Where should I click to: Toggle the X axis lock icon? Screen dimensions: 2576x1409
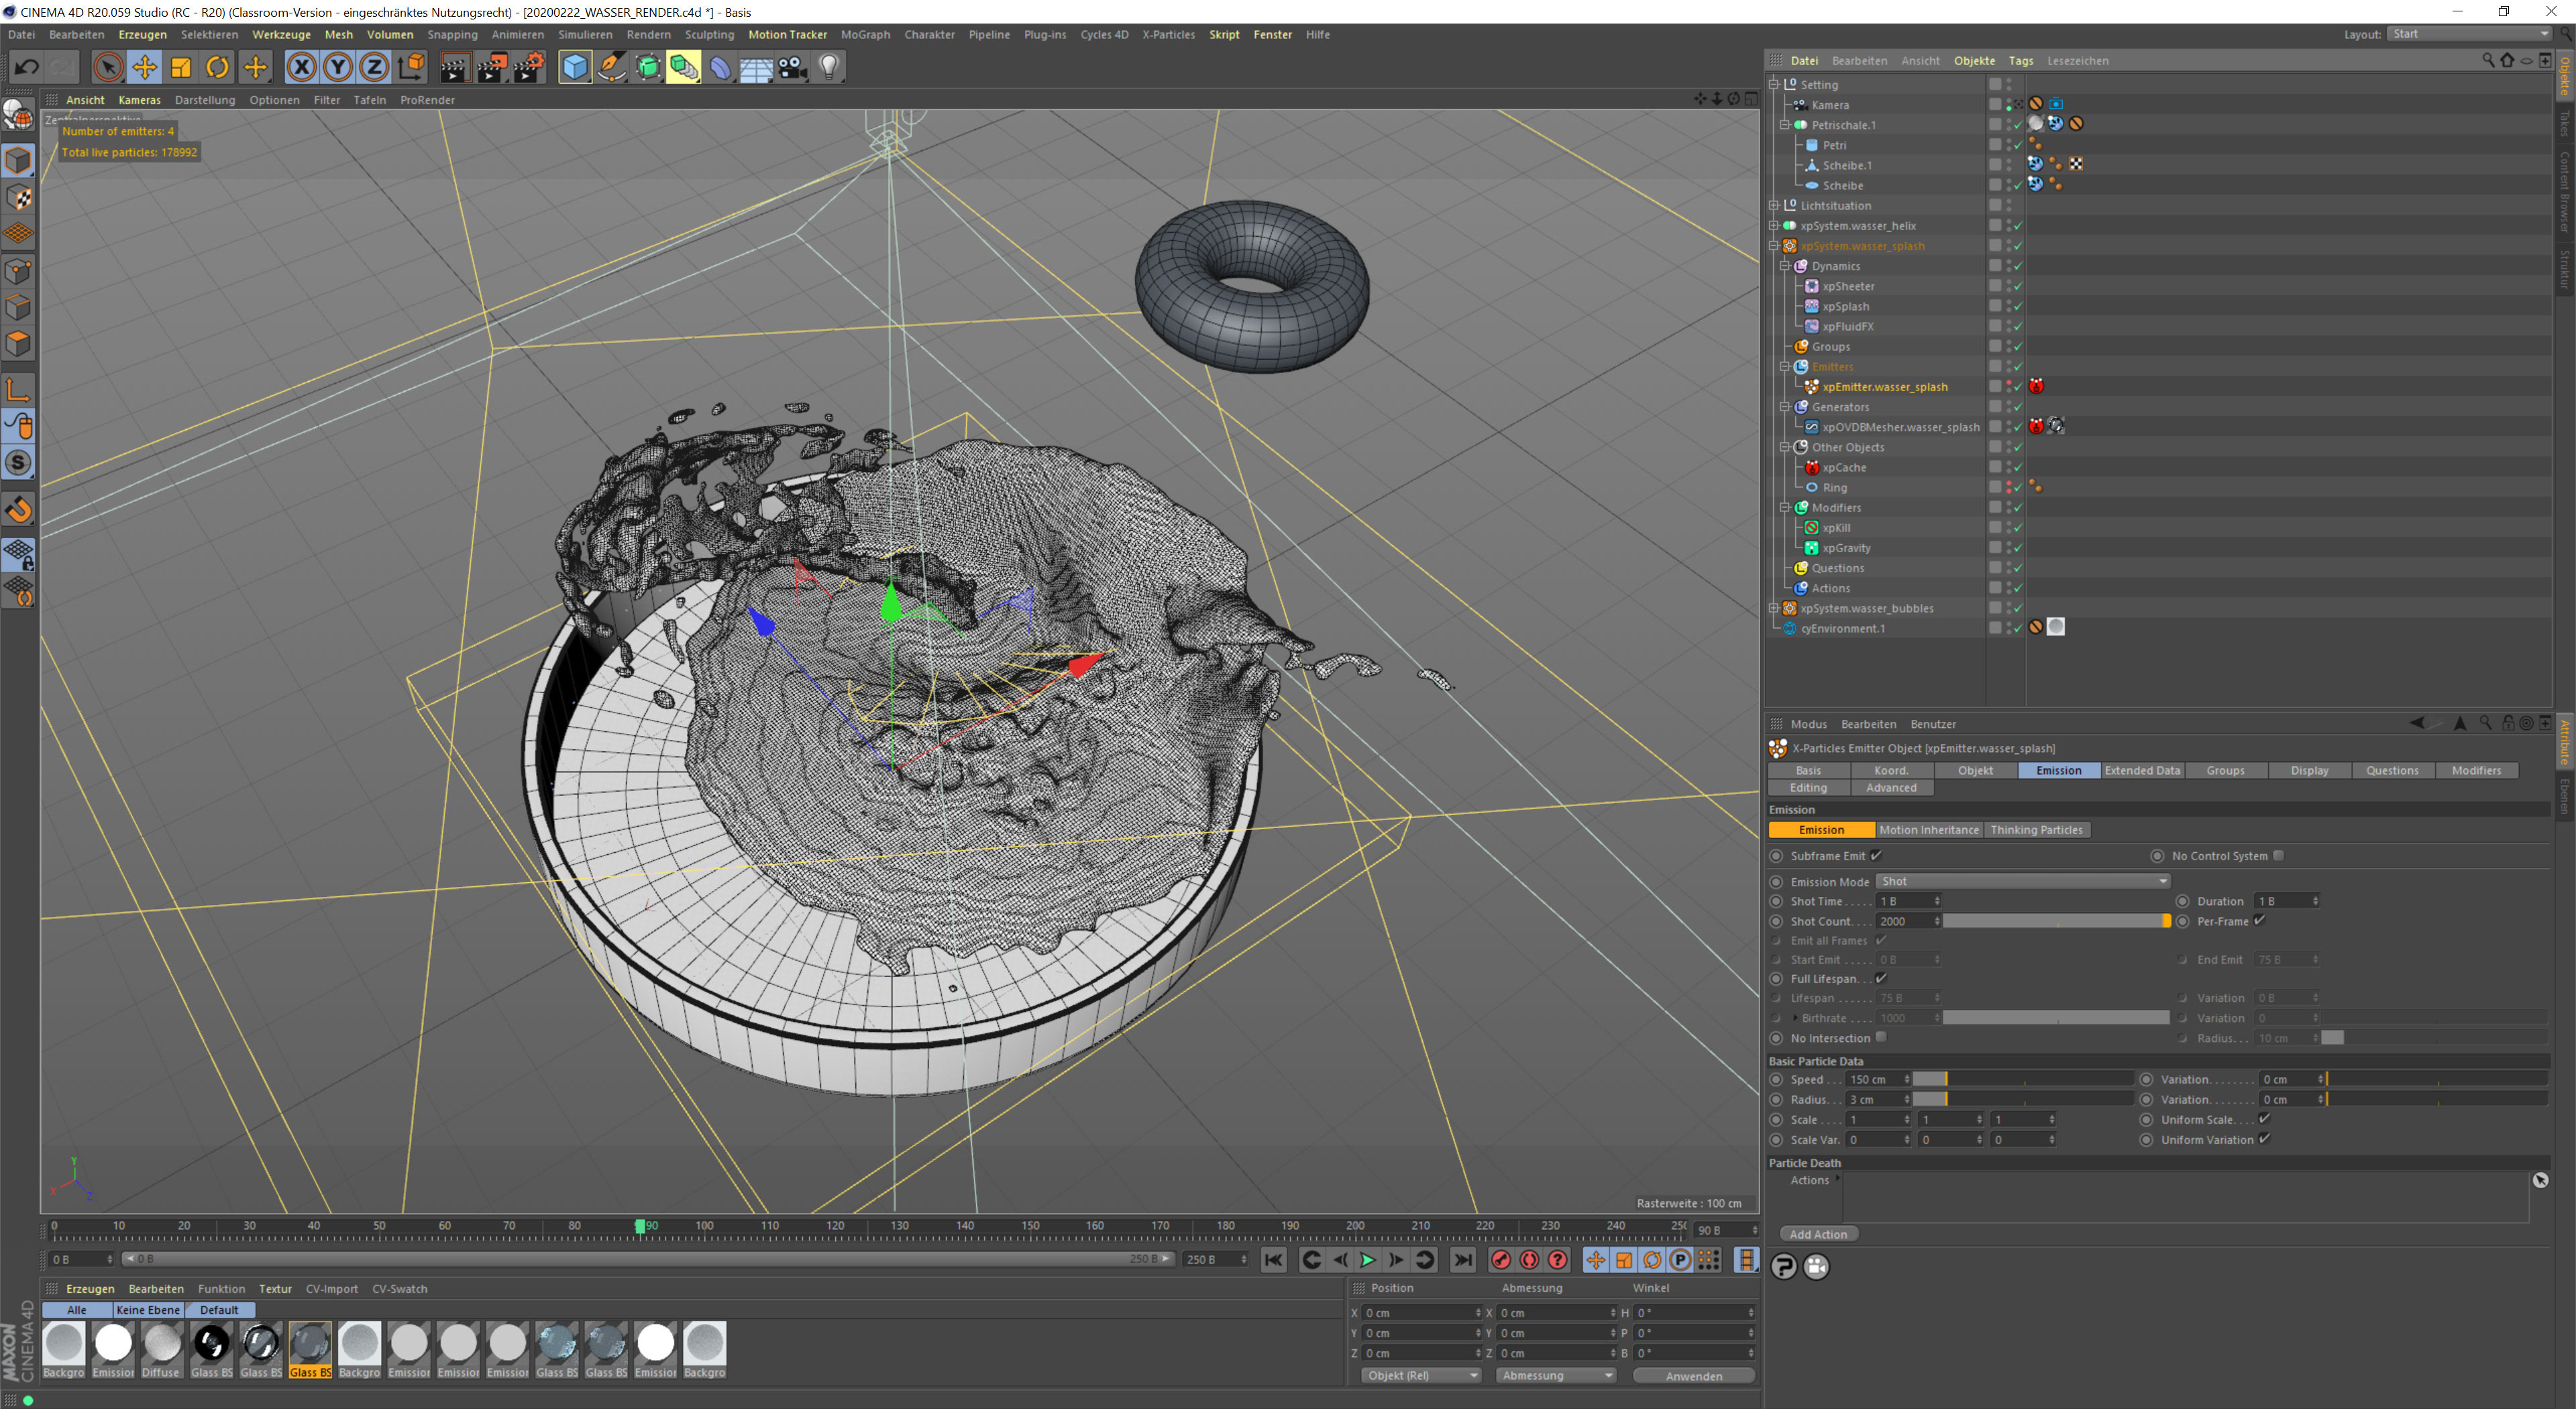301,67
